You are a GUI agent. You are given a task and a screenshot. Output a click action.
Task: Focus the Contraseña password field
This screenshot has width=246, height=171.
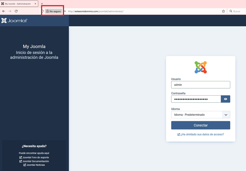(x=196, y=99)
